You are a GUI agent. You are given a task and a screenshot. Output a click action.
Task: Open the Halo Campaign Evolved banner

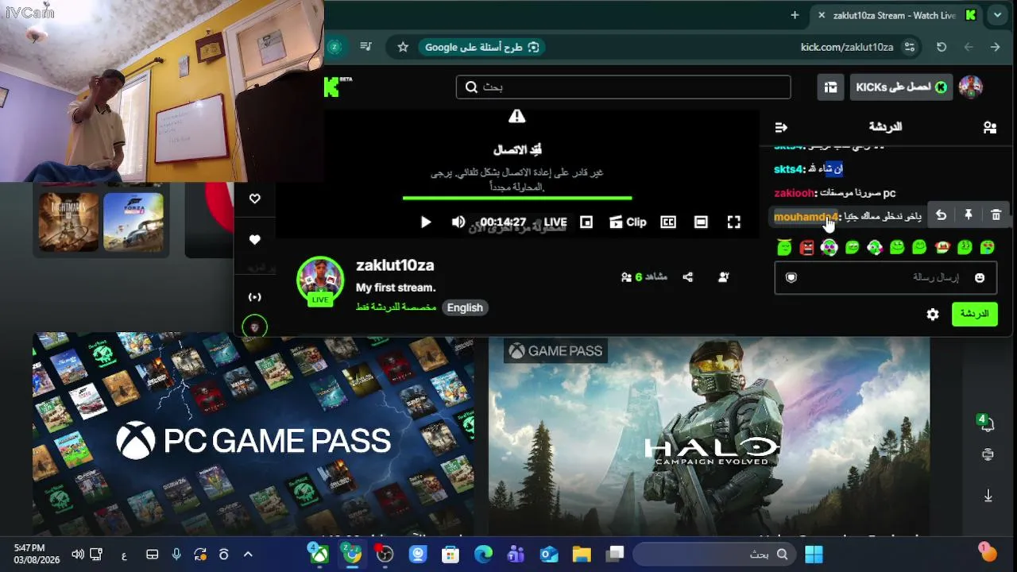pyautogui.click(x=709, y=436)
